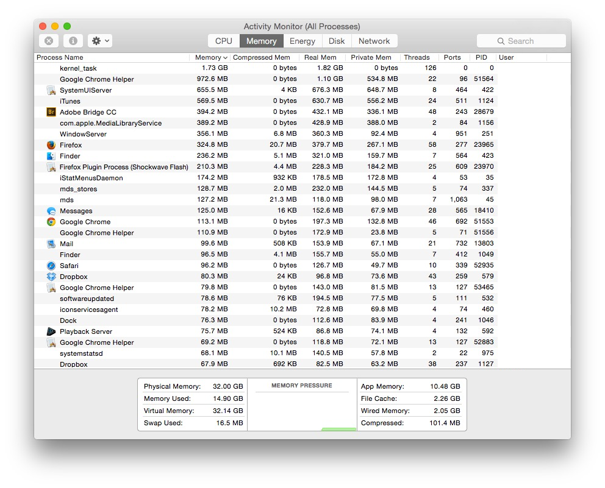Open the Network tab
The image size is (605, 488).
coord(374,41)
